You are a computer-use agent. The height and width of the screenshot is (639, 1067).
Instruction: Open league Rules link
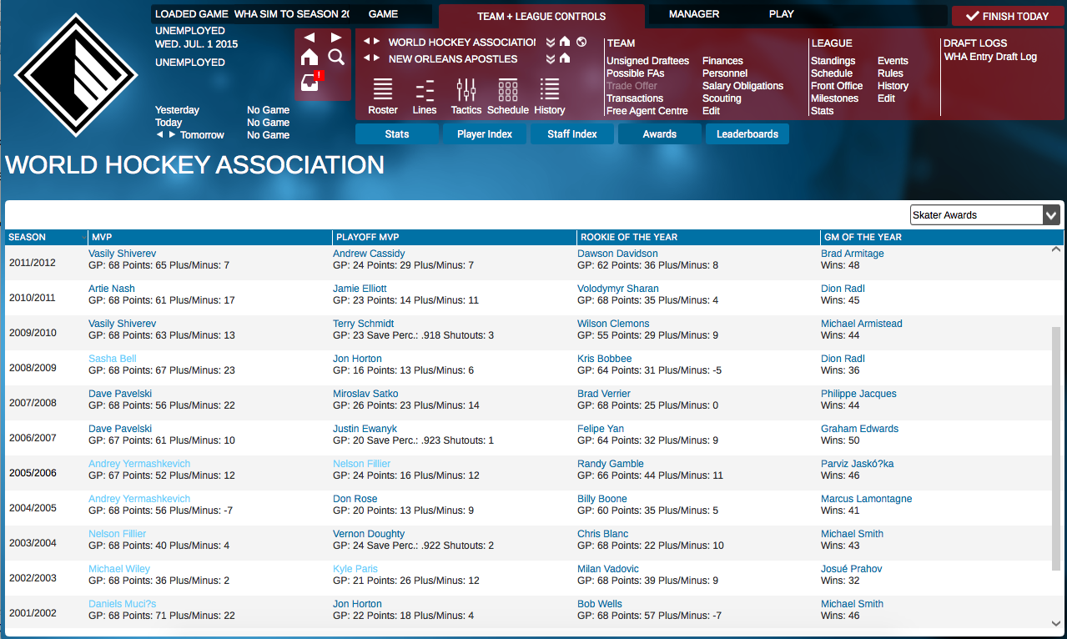click(x=890, y=73)
